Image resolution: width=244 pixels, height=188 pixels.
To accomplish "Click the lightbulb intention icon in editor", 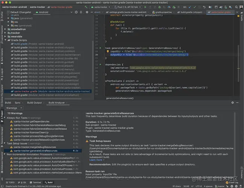I will 108,52.
